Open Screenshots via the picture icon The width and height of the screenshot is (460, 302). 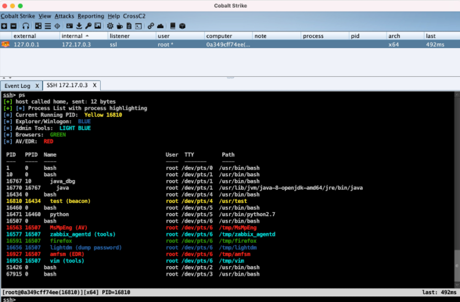(x=98, y=26)
